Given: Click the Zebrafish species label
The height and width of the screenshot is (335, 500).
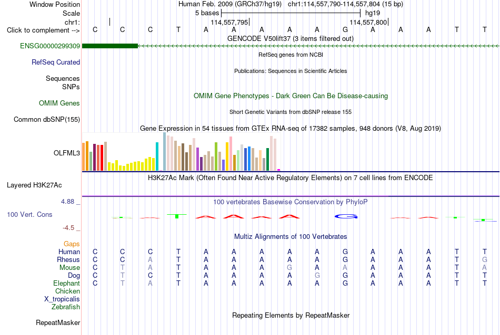Looking at the screenshot, I should (66, 307).
